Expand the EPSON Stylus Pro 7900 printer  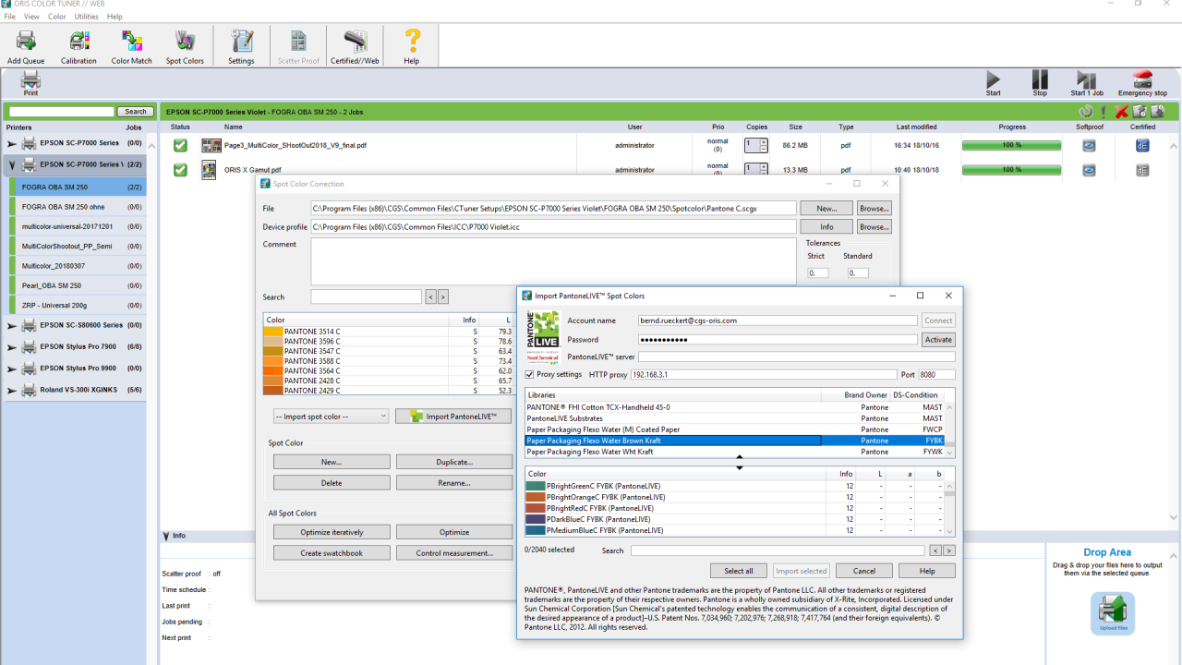[x=12, y=346]
